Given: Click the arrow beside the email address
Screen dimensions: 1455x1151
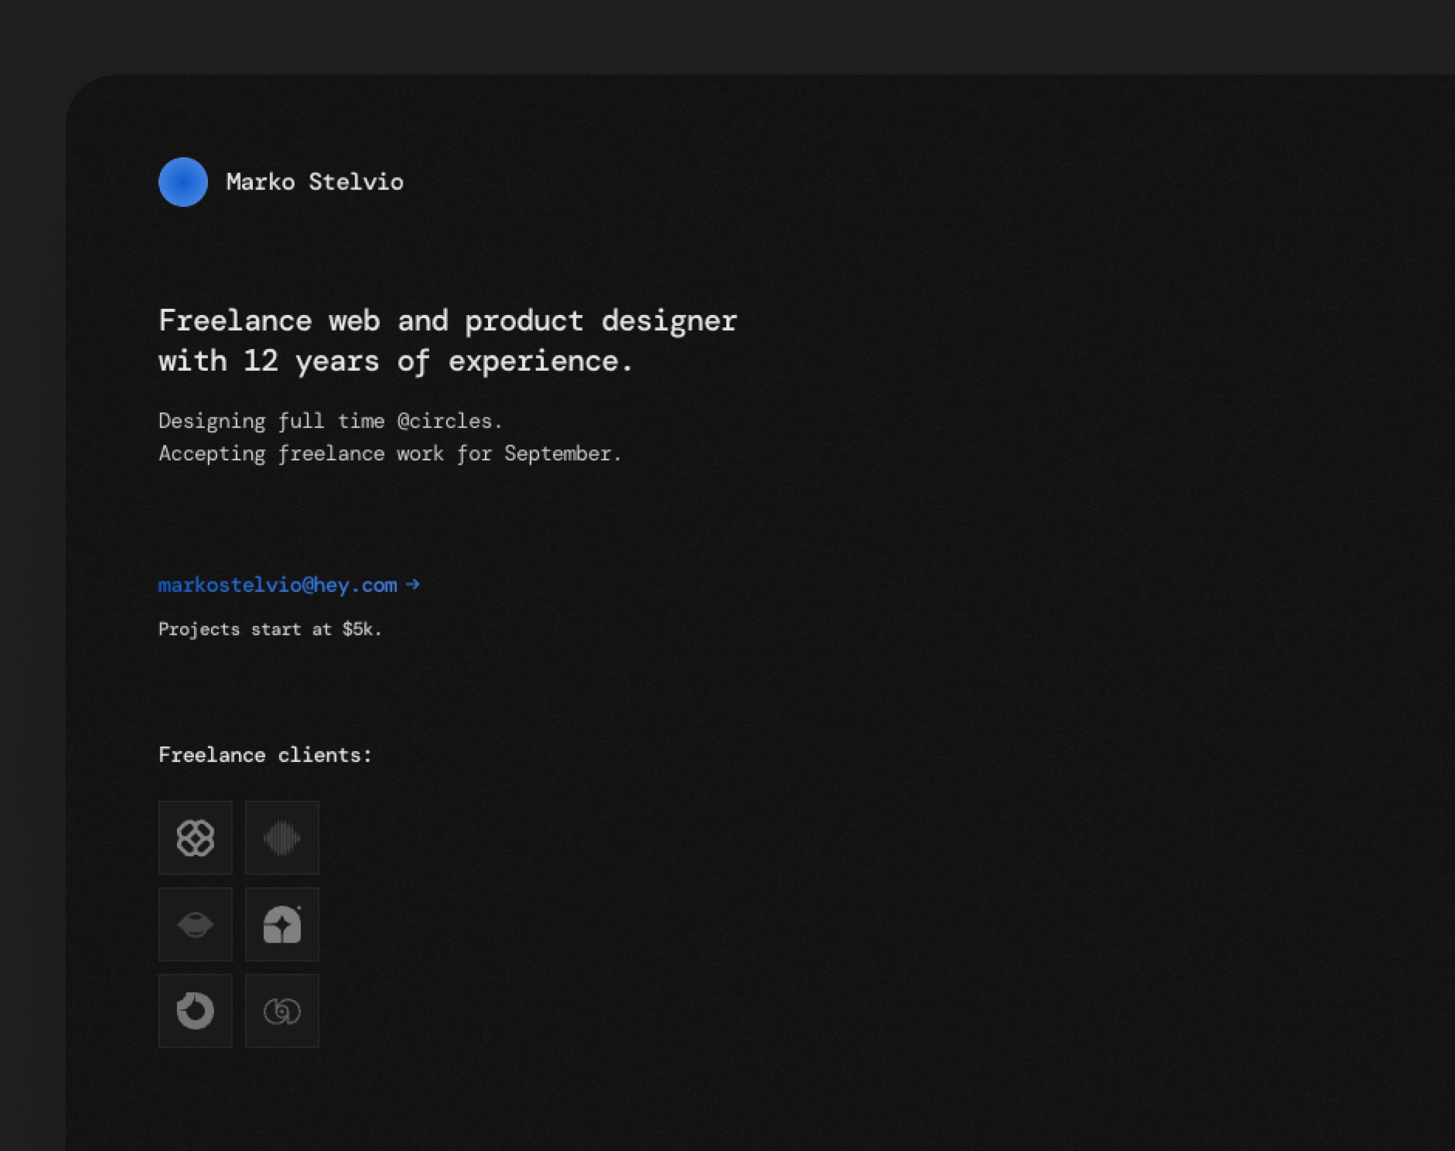Looking at the screenshot, I should click(413, 584).
